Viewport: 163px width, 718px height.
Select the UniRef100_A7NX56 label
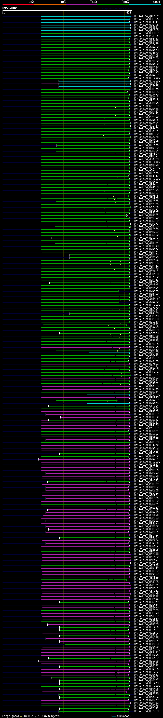(x=146, y=403)
